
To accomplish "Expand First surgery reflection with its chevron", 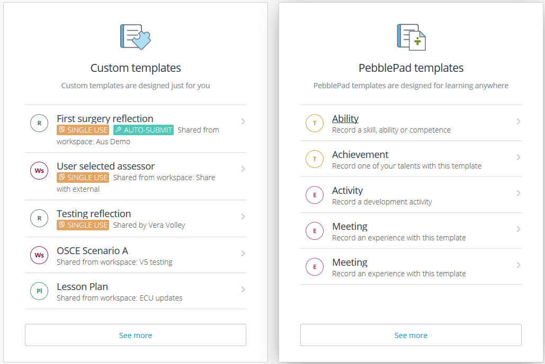I will click(x=243, y=122).
